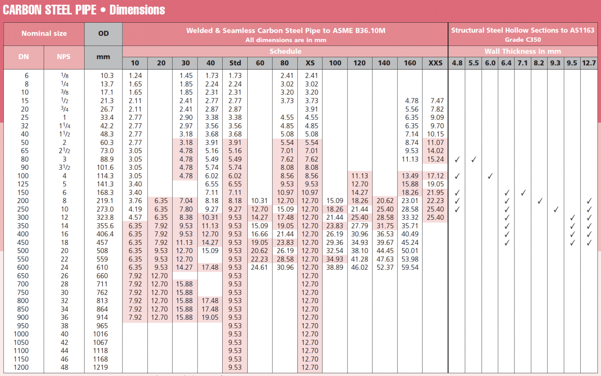Click the check mark in the 7.1 column
The height and width of the screenshot is (376, 601).
tap(523, 192)
